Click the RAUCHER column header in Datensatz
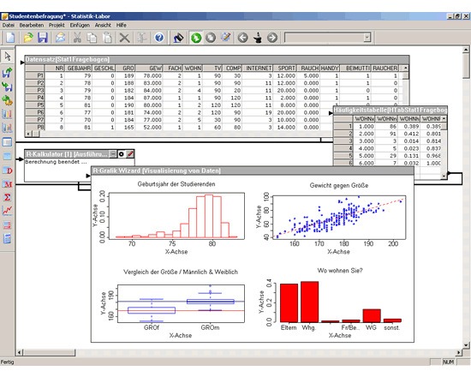Viewport: 471px width, 377px height. (x=385, y=69)
